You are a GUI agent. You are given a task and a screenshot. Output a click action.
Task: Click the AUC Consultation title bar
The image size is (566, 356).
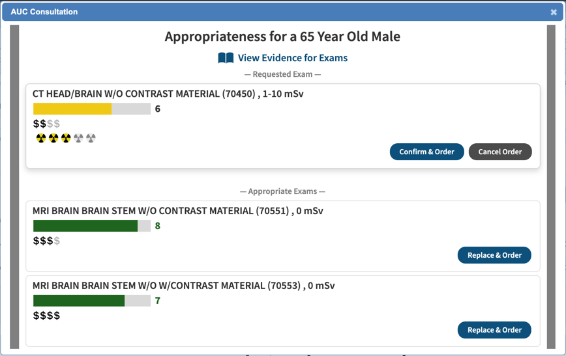[261, 12]
